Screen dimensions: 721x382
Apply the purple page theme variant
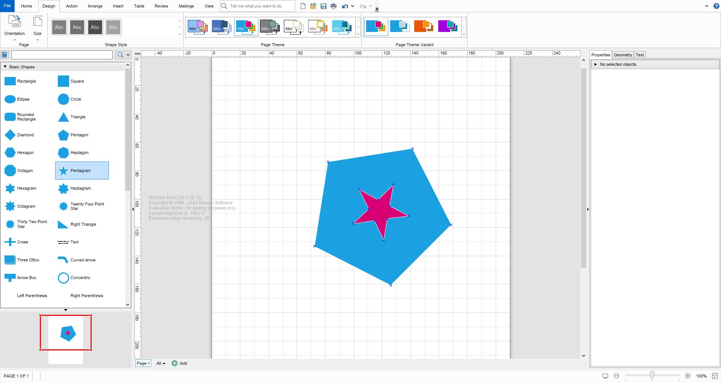click(448, 26)
